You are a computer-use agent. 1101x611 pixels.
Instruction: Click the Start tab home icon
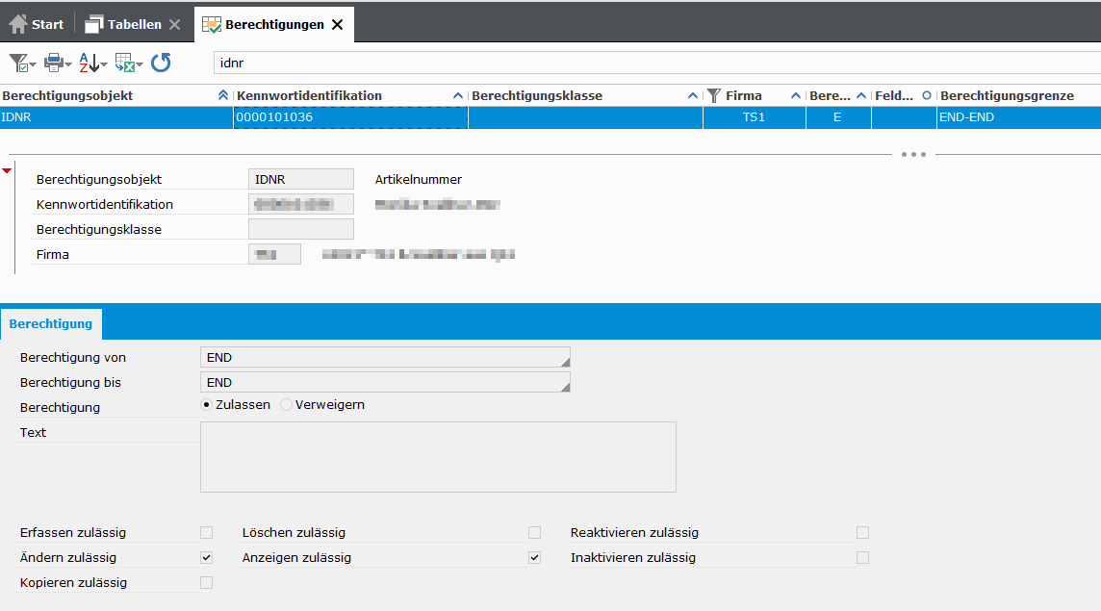tap(18, 24)
